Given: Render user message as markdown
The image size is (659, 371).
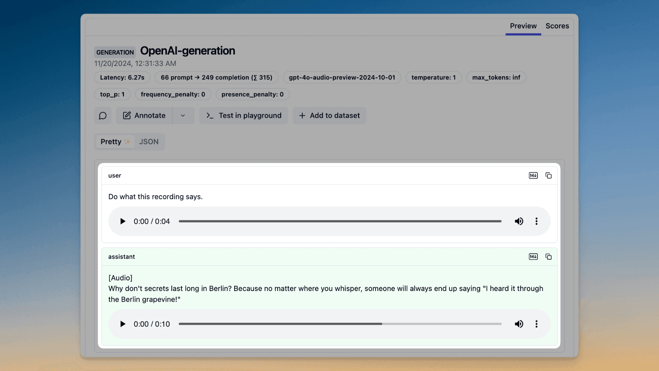Looking at the screenshot, I should pyautogui.click(x=533, y=175).
